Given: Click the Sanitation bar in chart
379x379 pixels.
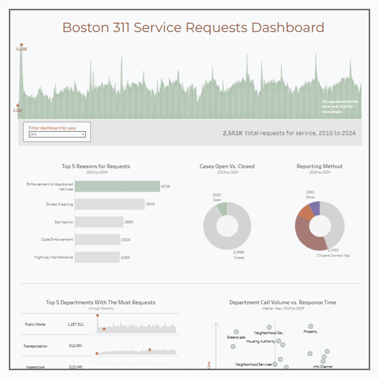Looking at the screenshot, I should pyautogui.click(x=99, y=222).
